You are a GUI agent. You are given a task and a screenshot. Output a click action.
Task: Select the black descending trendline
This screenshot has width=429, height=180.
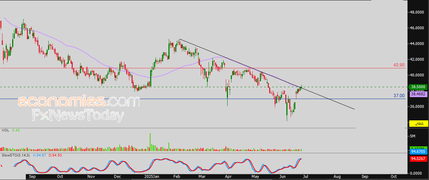click(267, 74)
